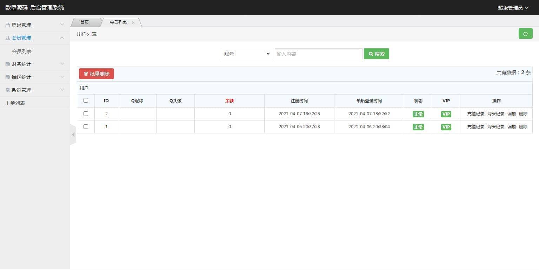The image size is (539, 270).
Task: Check the checkbox for user ID 1
Action: 86,127
